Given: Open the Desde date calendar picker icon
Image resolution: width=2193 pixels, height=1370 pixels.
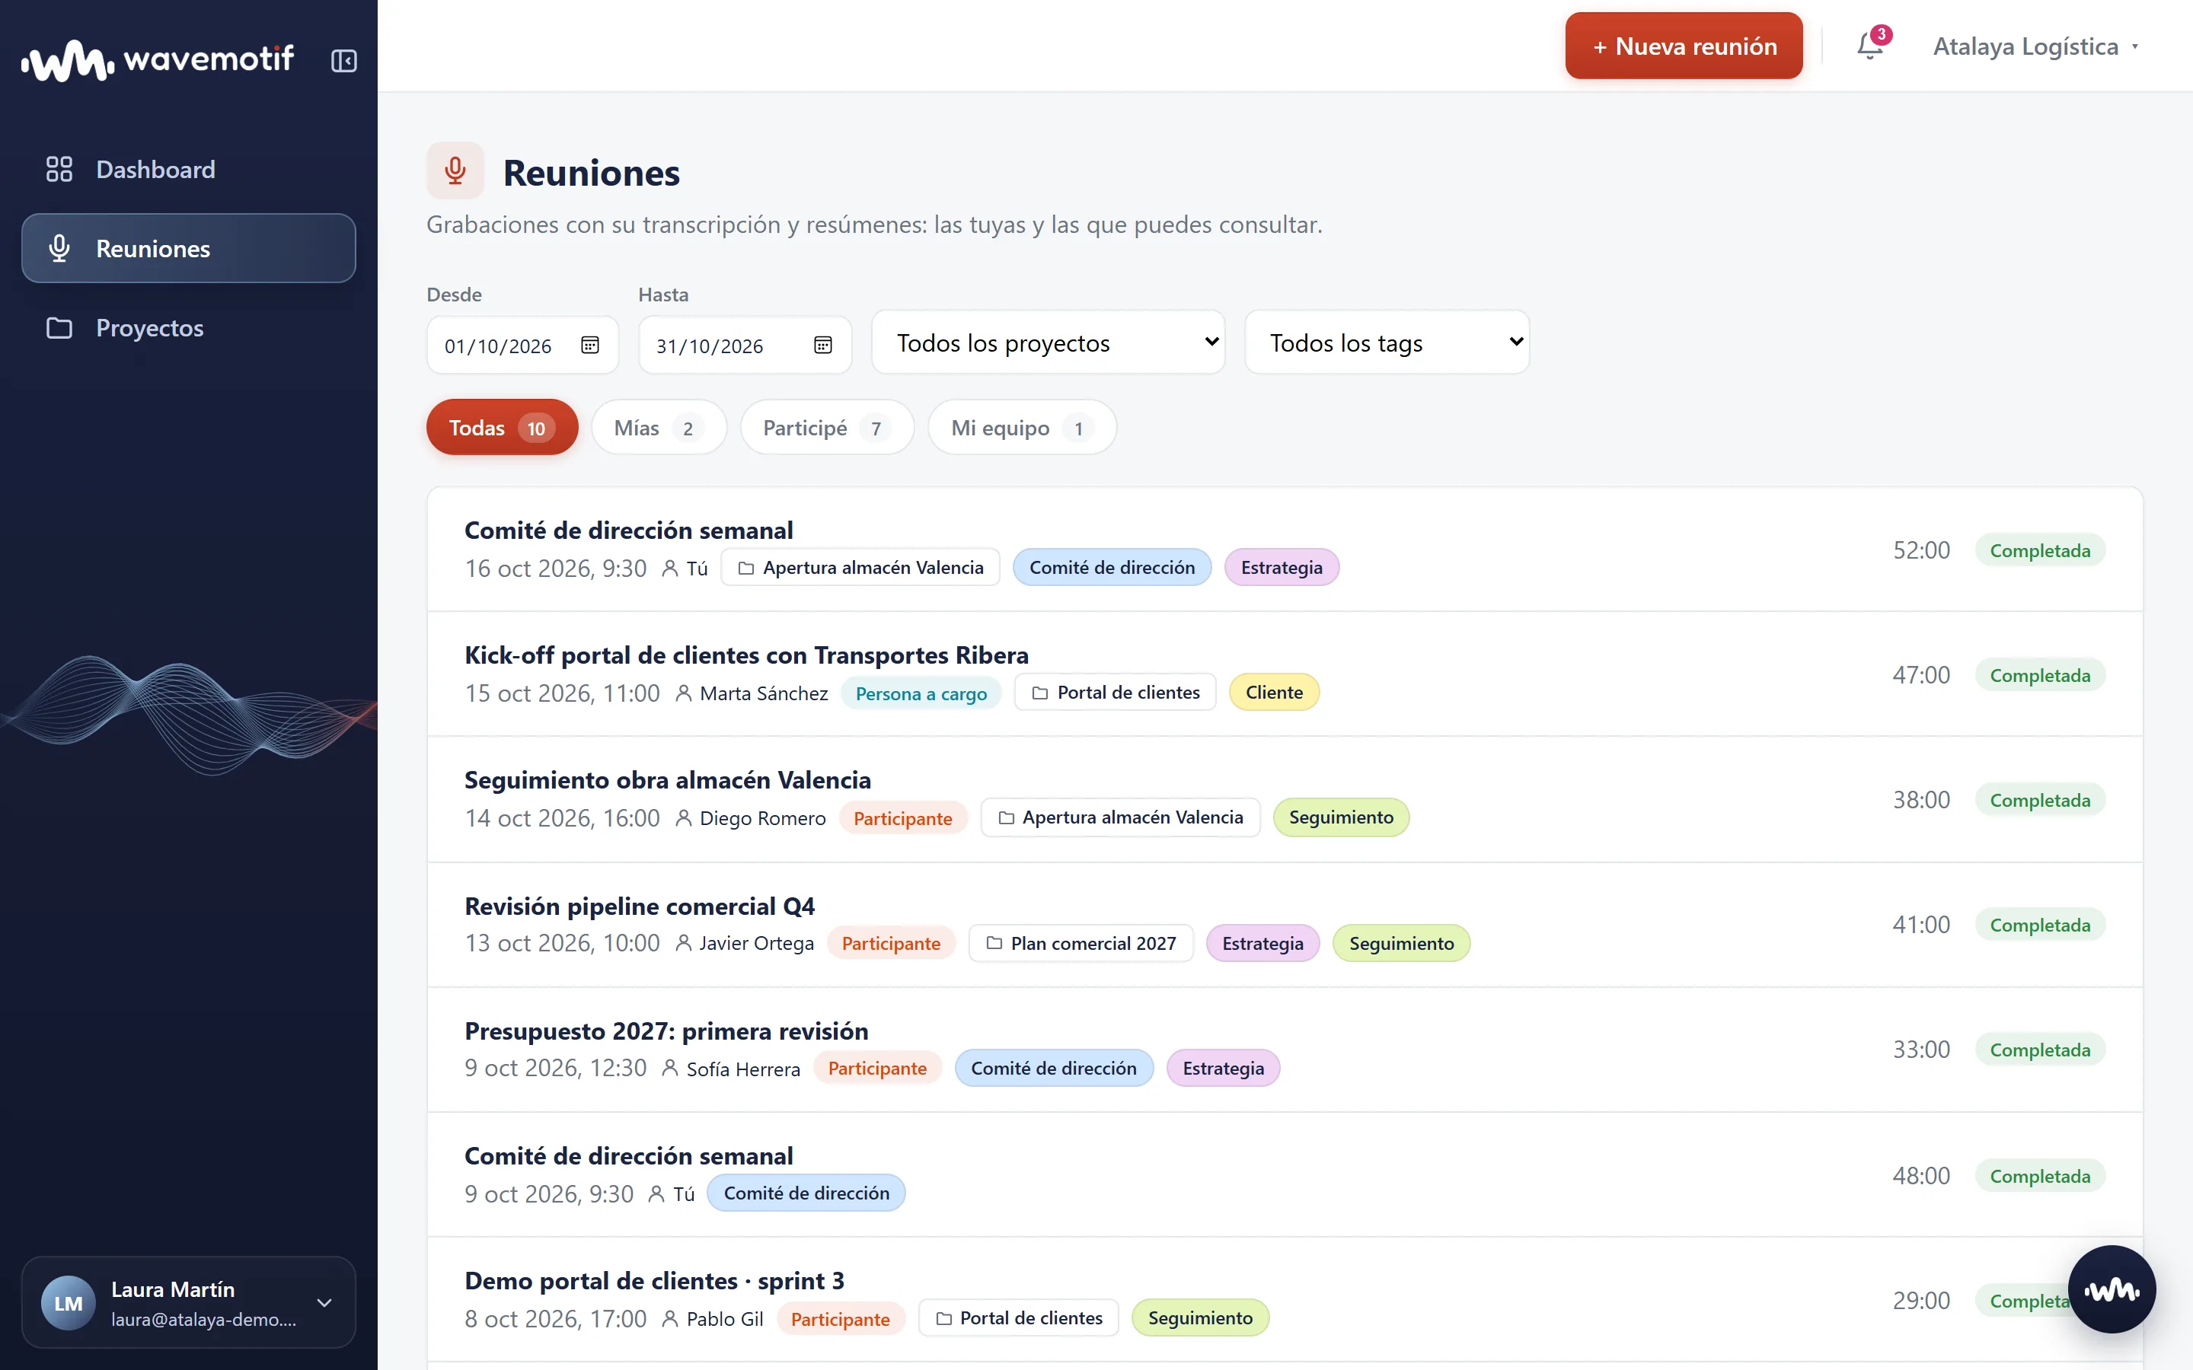Looking at the screenshot, I should point(590,346).
